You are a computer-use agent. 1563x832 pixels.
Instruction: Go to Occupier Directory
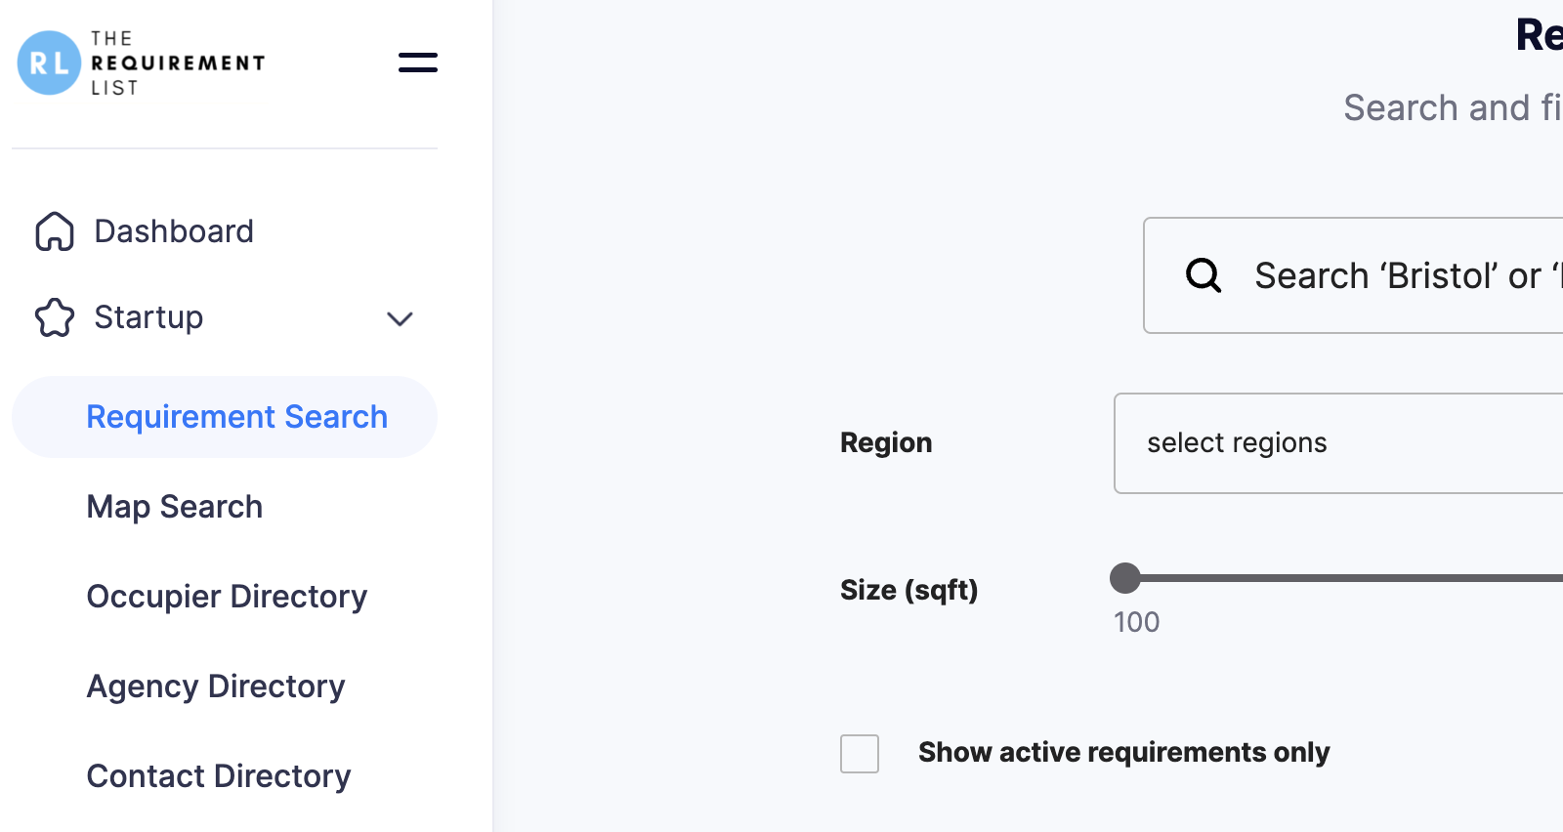pyautogui.click(x=227, y=597)
